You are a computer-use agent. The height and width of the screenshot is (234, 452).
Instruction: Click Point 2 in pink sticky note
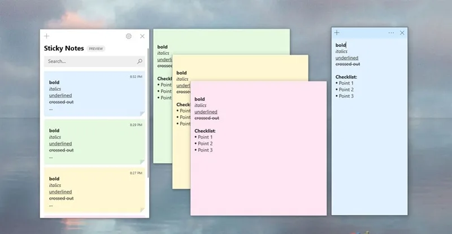[205, 144]
